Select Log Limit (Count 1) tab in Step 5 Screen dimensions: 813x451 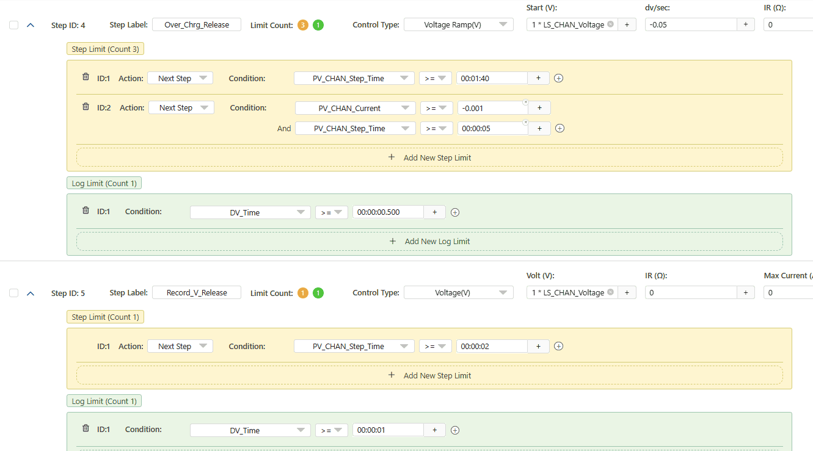104,401
